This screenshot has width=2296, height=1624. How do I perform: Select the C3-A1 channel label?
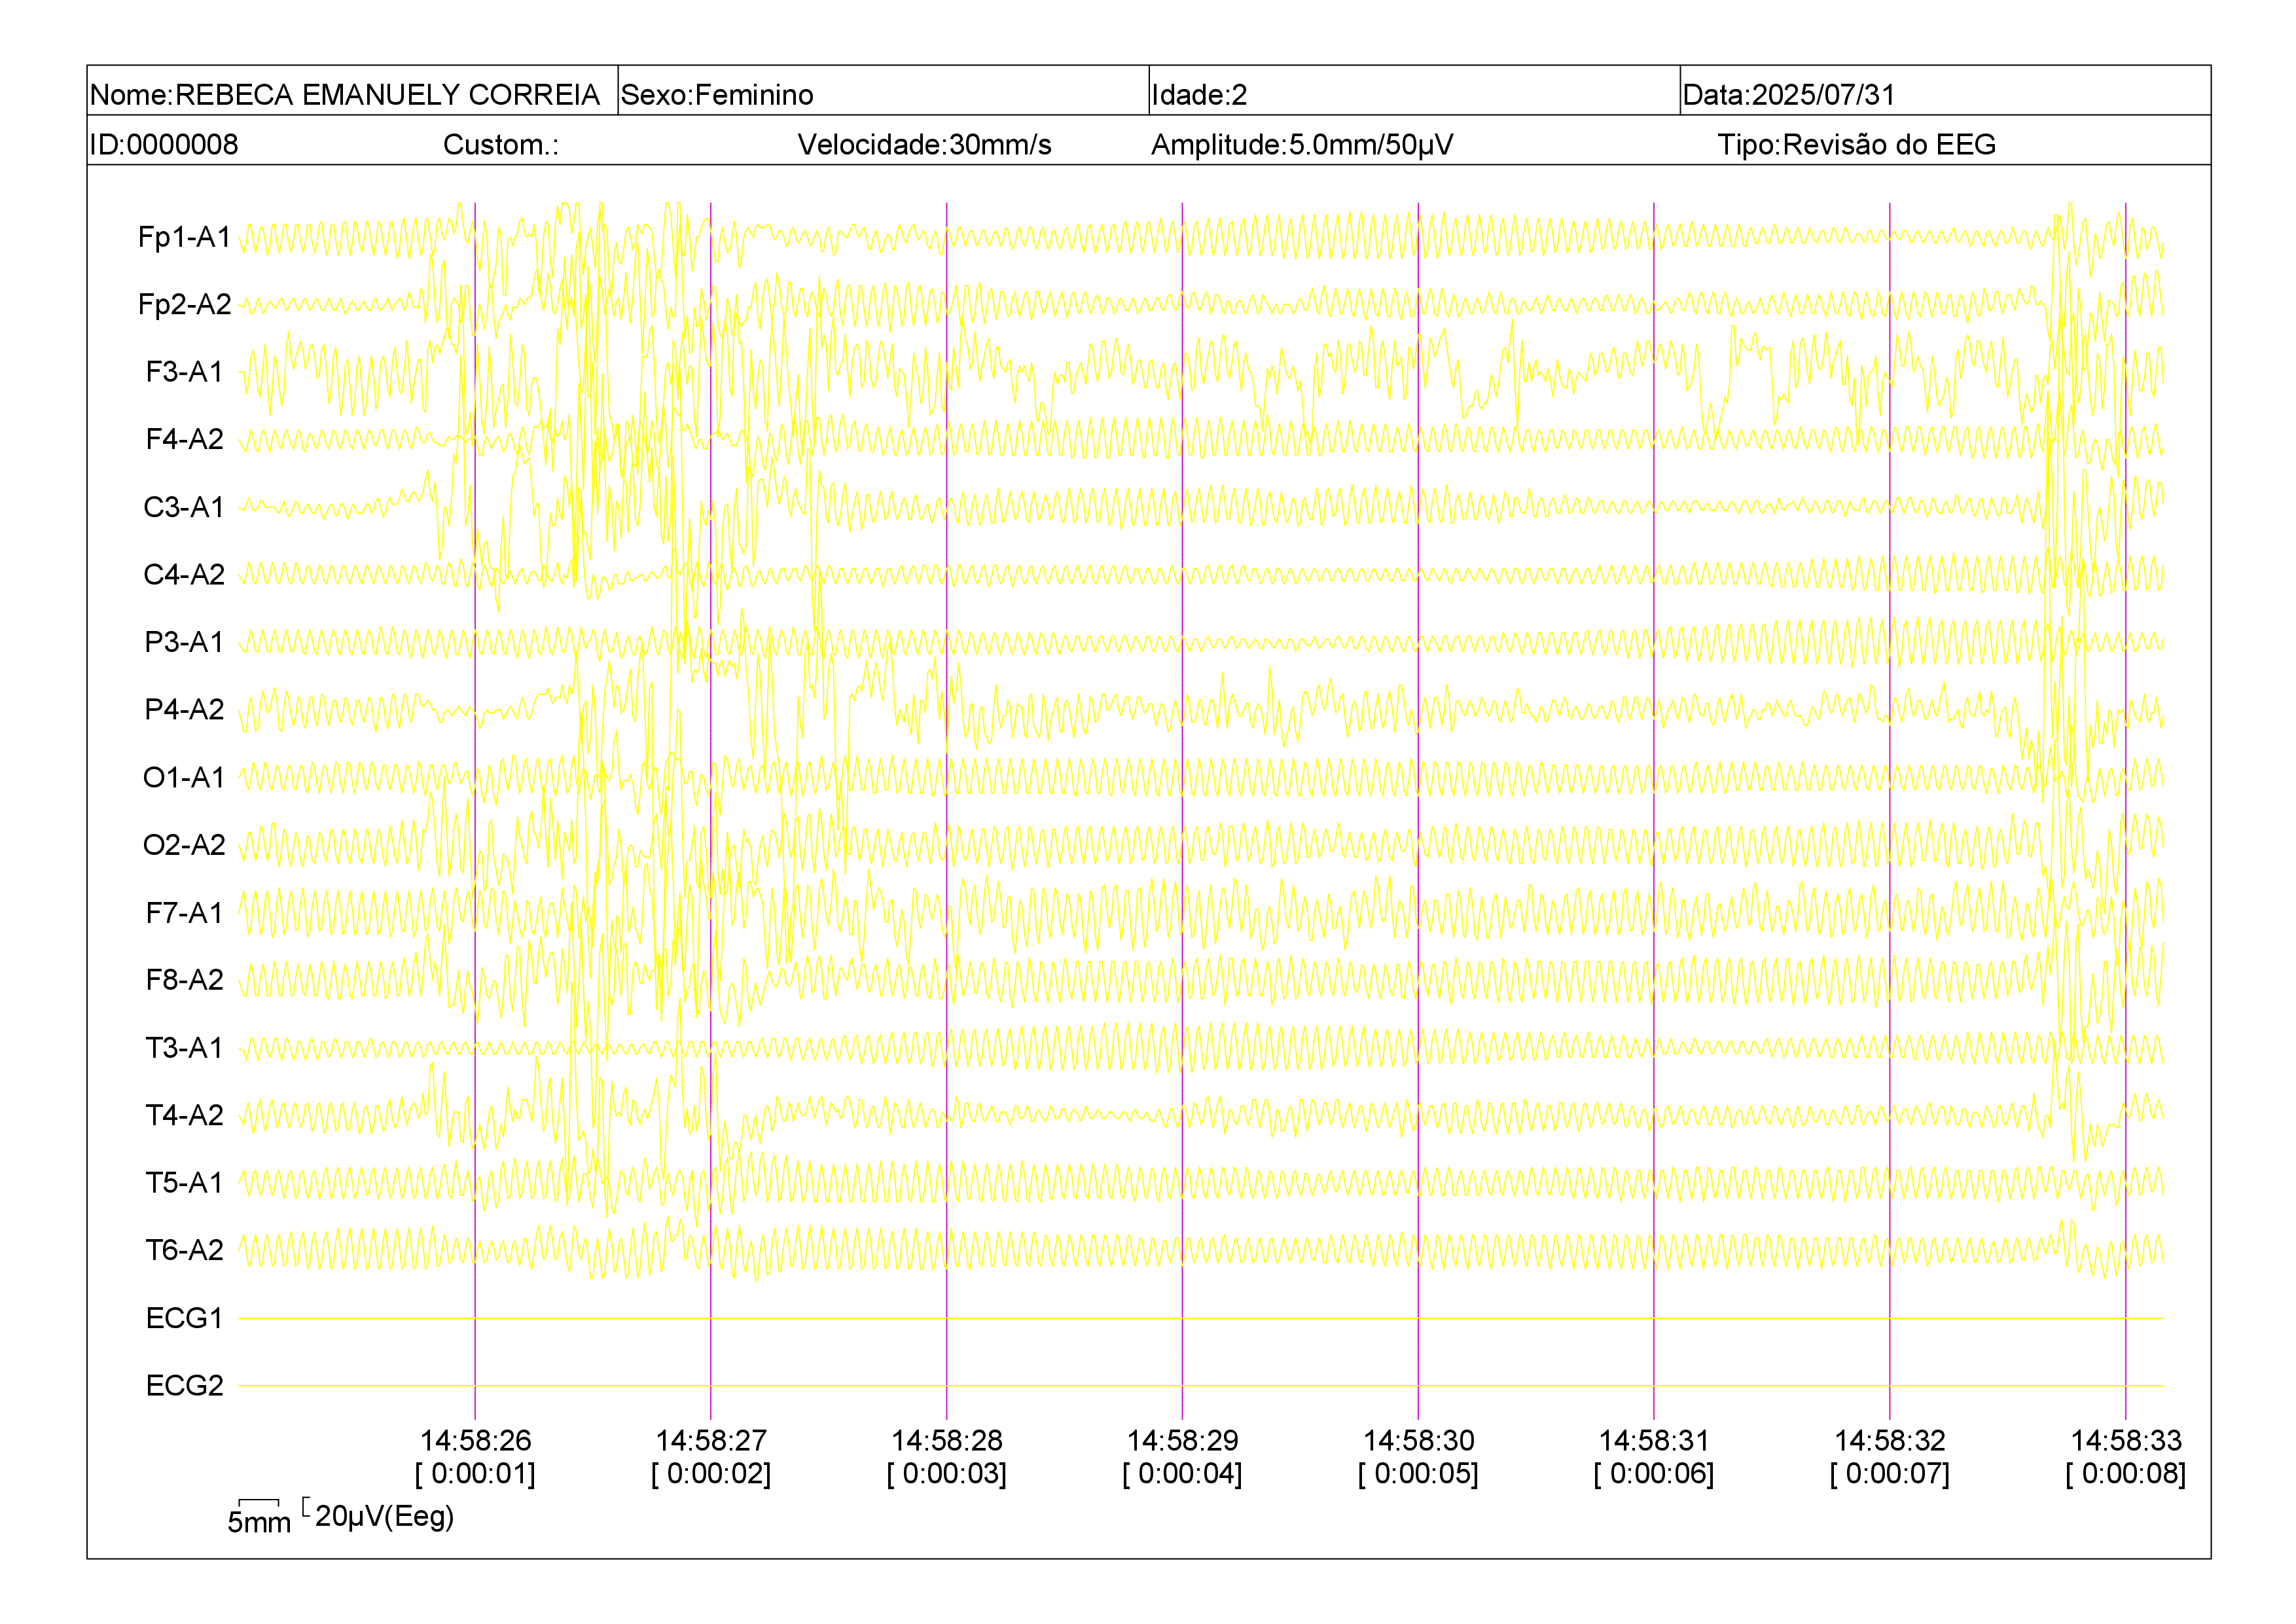(184, 507)
